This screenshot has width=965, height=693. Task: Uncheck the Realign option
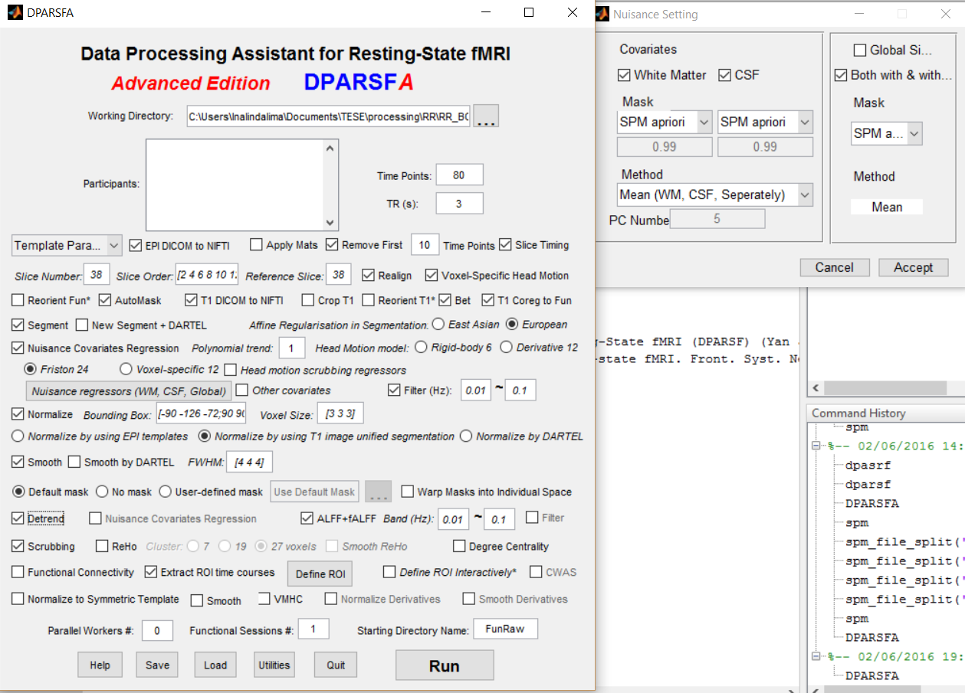[x=368, y=275]
